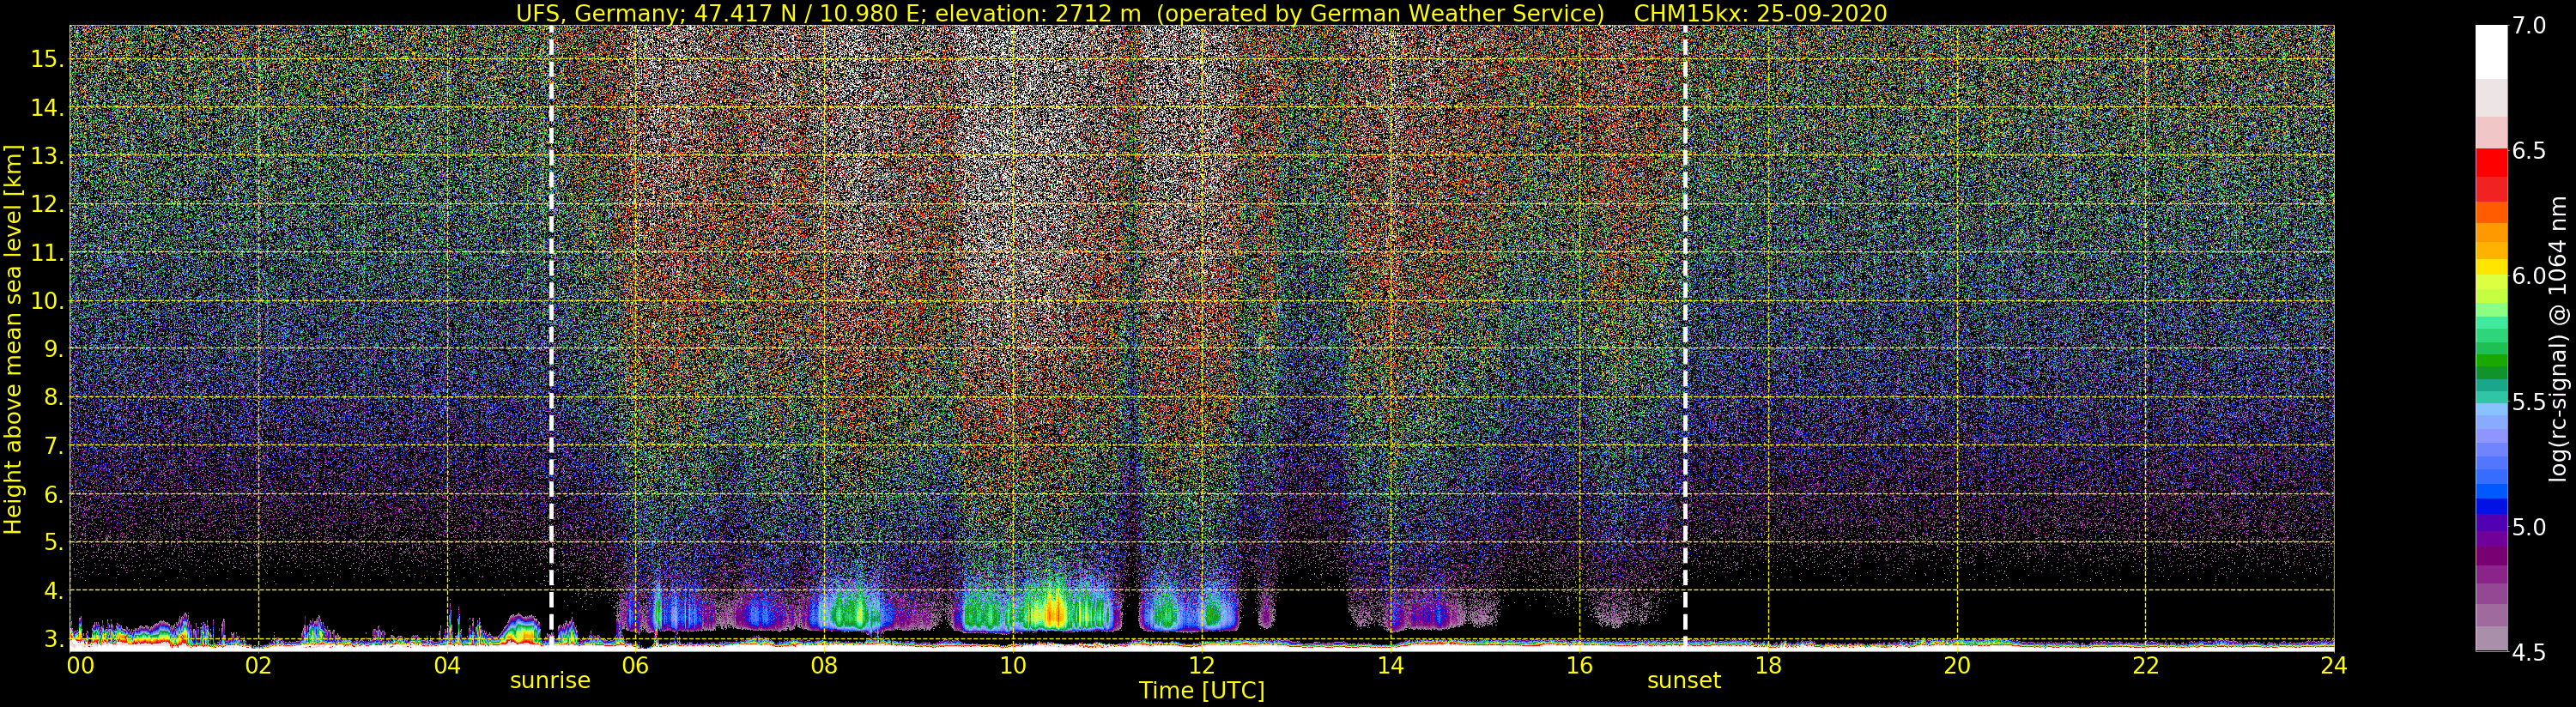Viewport: 2576px width, 707px height.
Task: Click the red-yellow cloud core near 10:30 UTC
Action: 1052,610
